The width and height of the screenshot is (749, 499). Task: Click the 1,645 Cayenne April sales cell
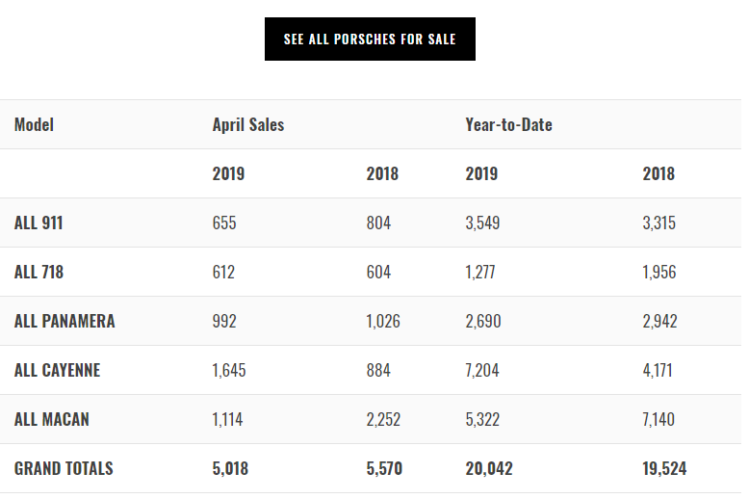(229, 371)
